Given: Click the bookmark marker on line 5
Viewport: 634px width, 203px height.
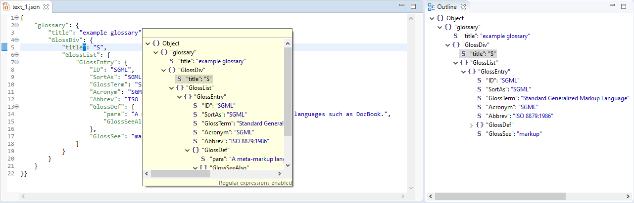Looking at the screenshot, I should click(4, 47).
